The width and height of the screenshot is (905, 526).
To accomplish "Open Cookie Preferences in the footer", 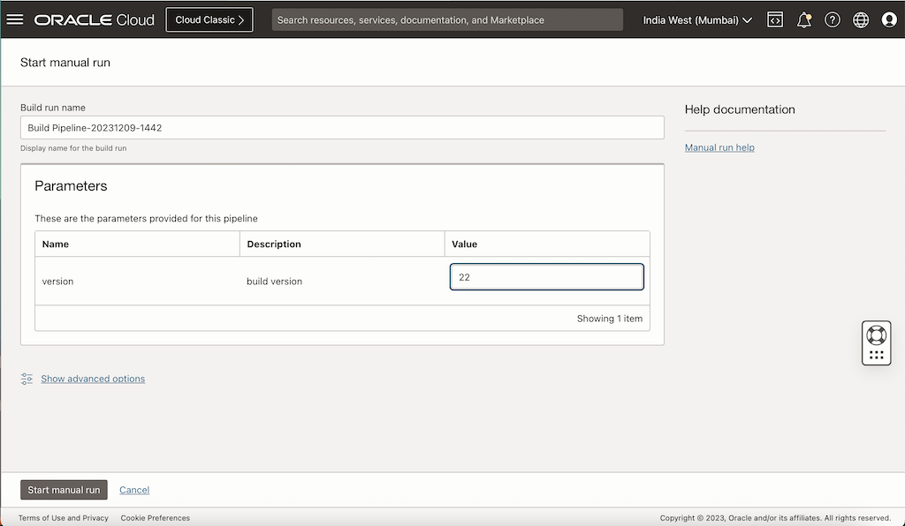I will pyautogui.click(x=156, y=518).
